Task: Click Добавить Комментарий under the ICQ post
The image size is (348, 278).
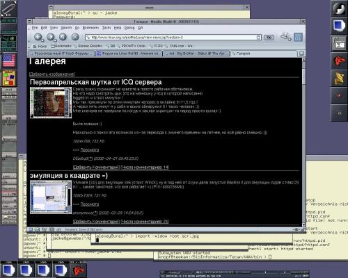Action: pos(96,167)
